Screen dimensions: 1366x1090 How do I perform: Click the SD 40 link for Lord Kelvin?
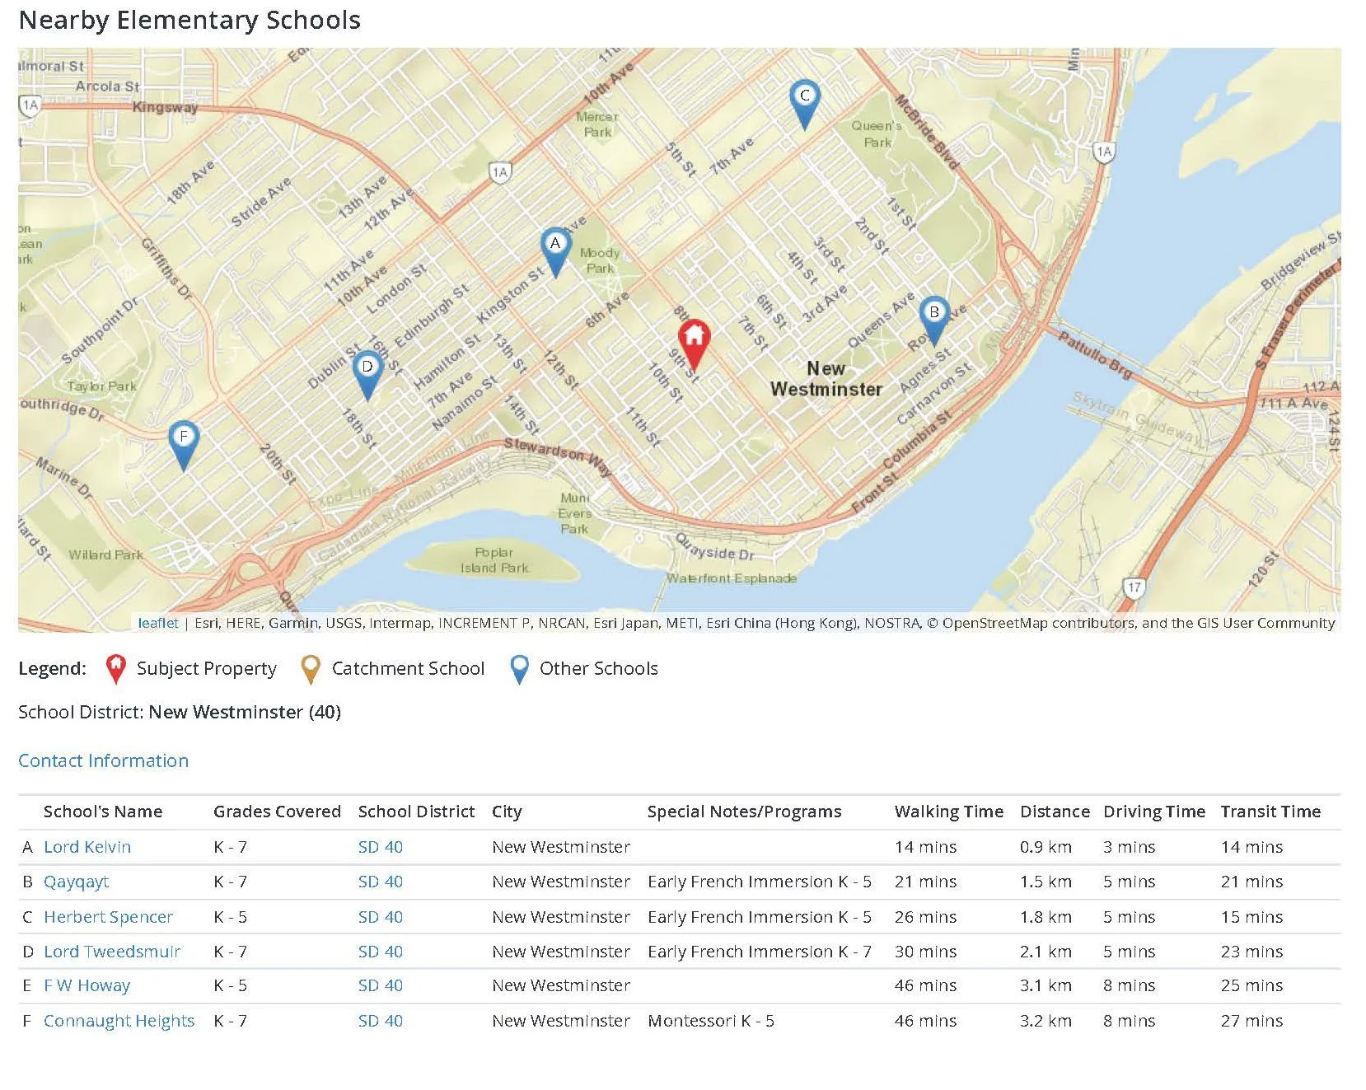[381, 847]
